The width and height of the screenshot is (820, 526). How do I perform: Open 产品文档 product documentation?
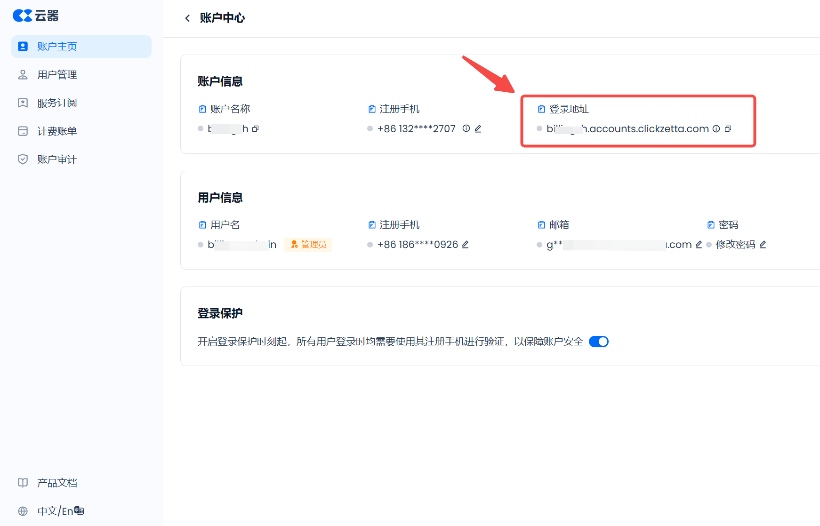[57, 483]
